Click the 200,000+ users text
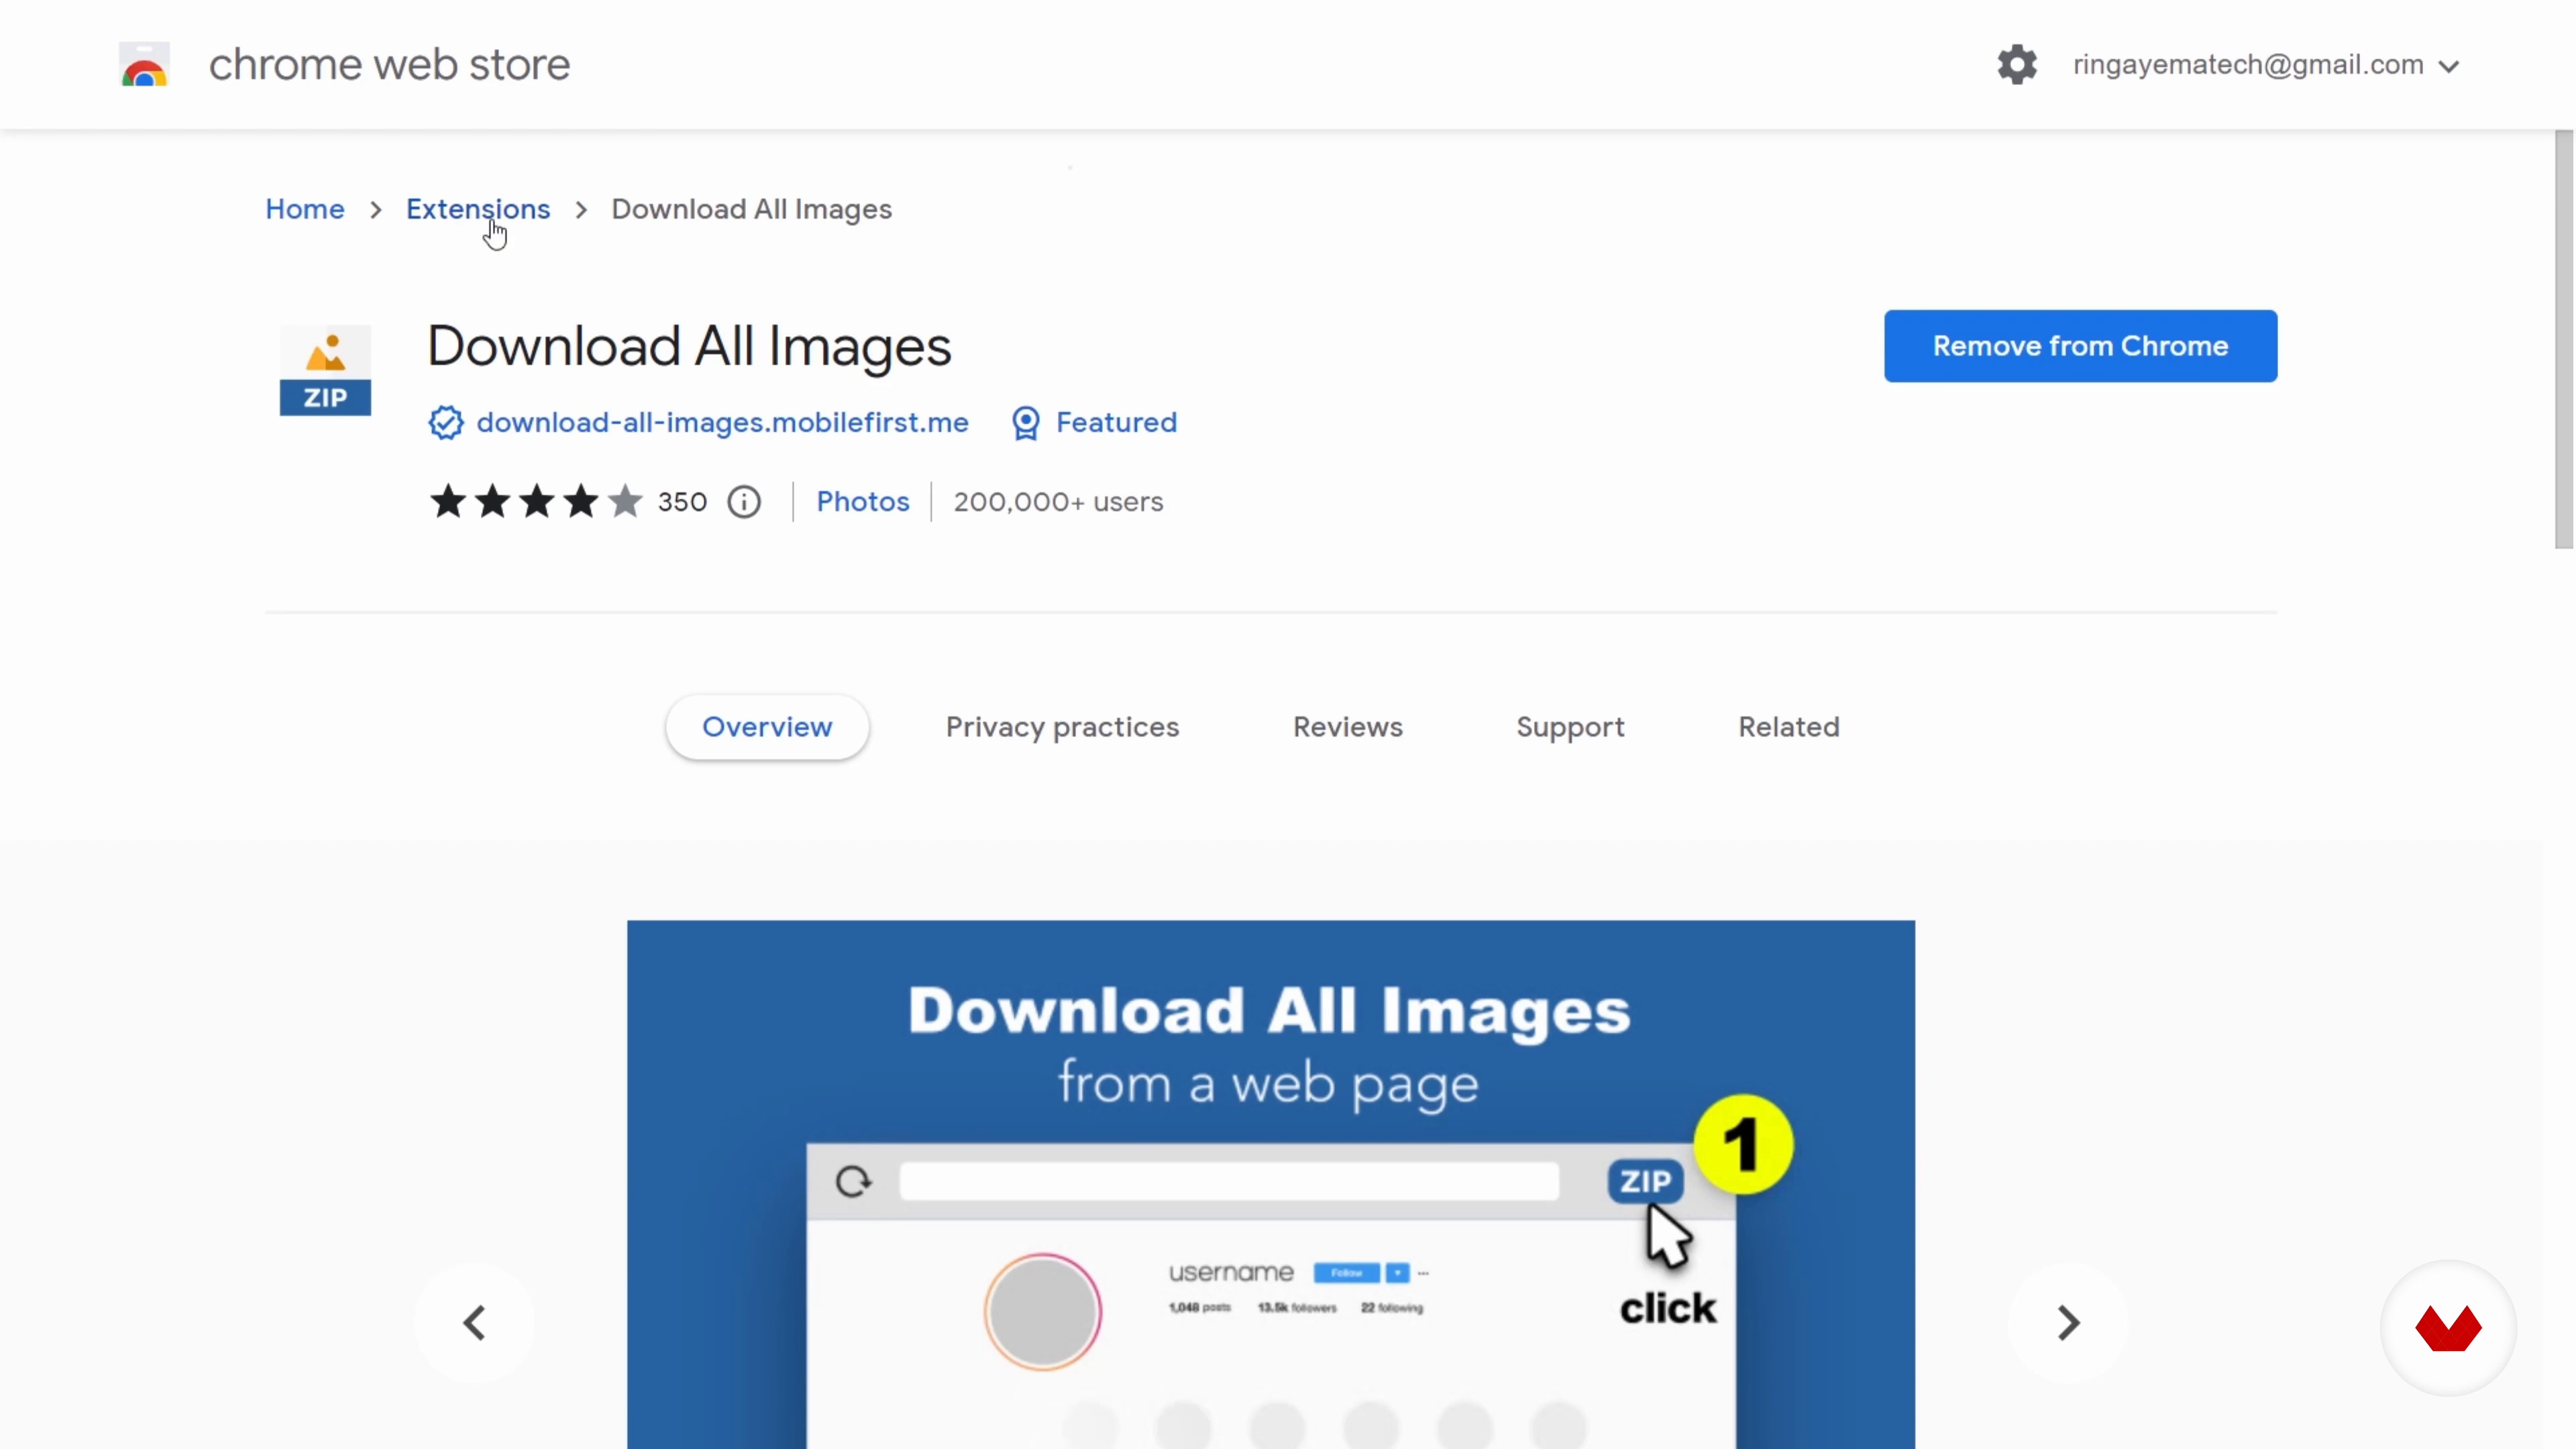Viewport: 2576px width, 1449px height. [1058, 502]
